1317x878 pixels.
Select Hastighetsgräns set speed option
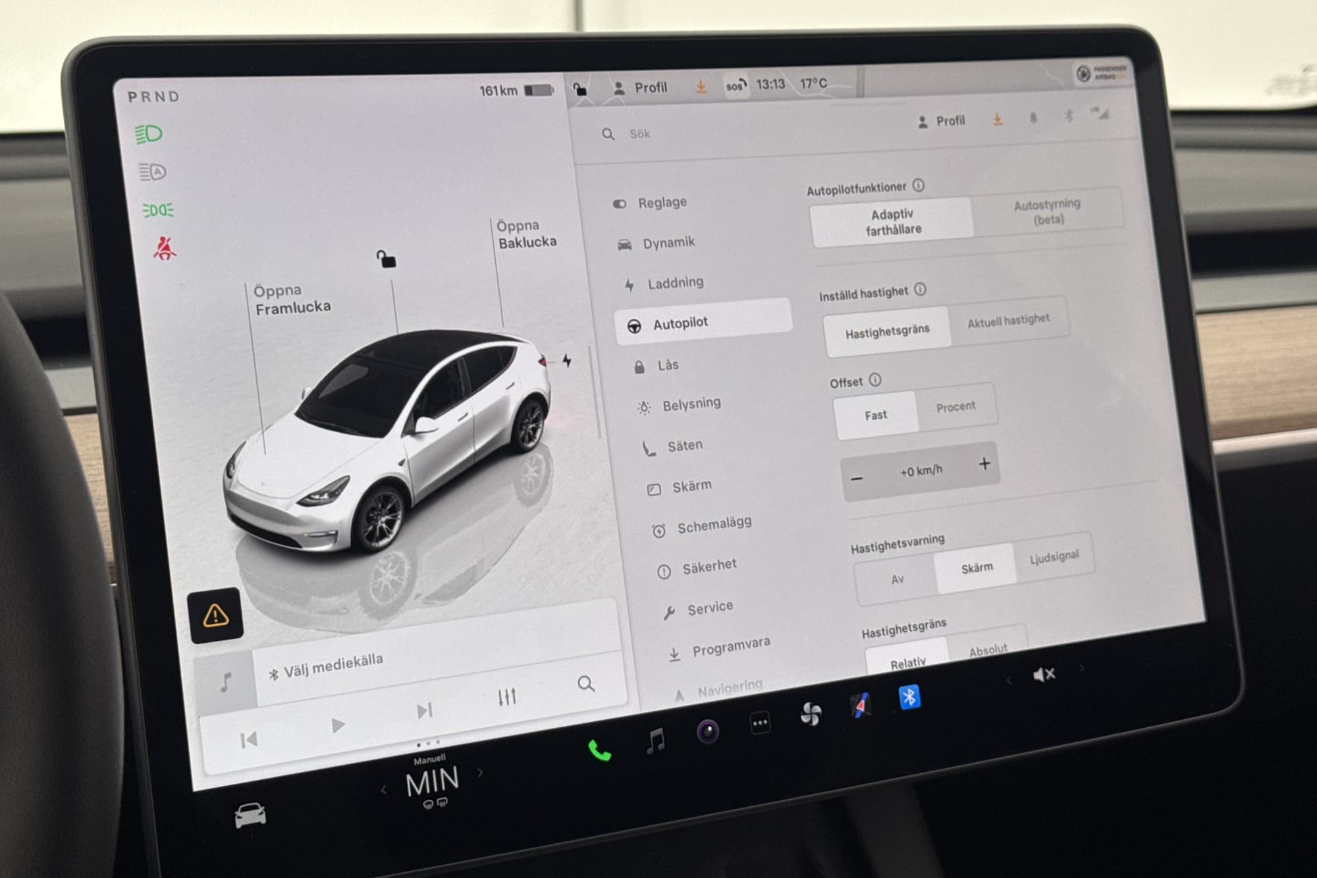887,331
